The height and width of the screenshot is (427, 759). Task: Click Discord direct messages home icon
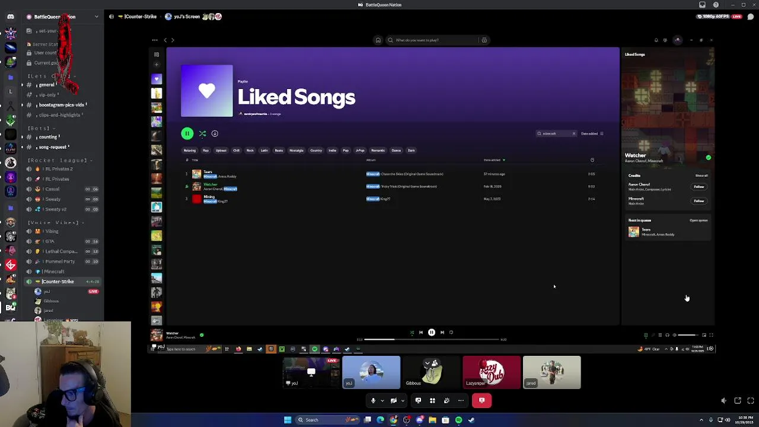point(11,17)
